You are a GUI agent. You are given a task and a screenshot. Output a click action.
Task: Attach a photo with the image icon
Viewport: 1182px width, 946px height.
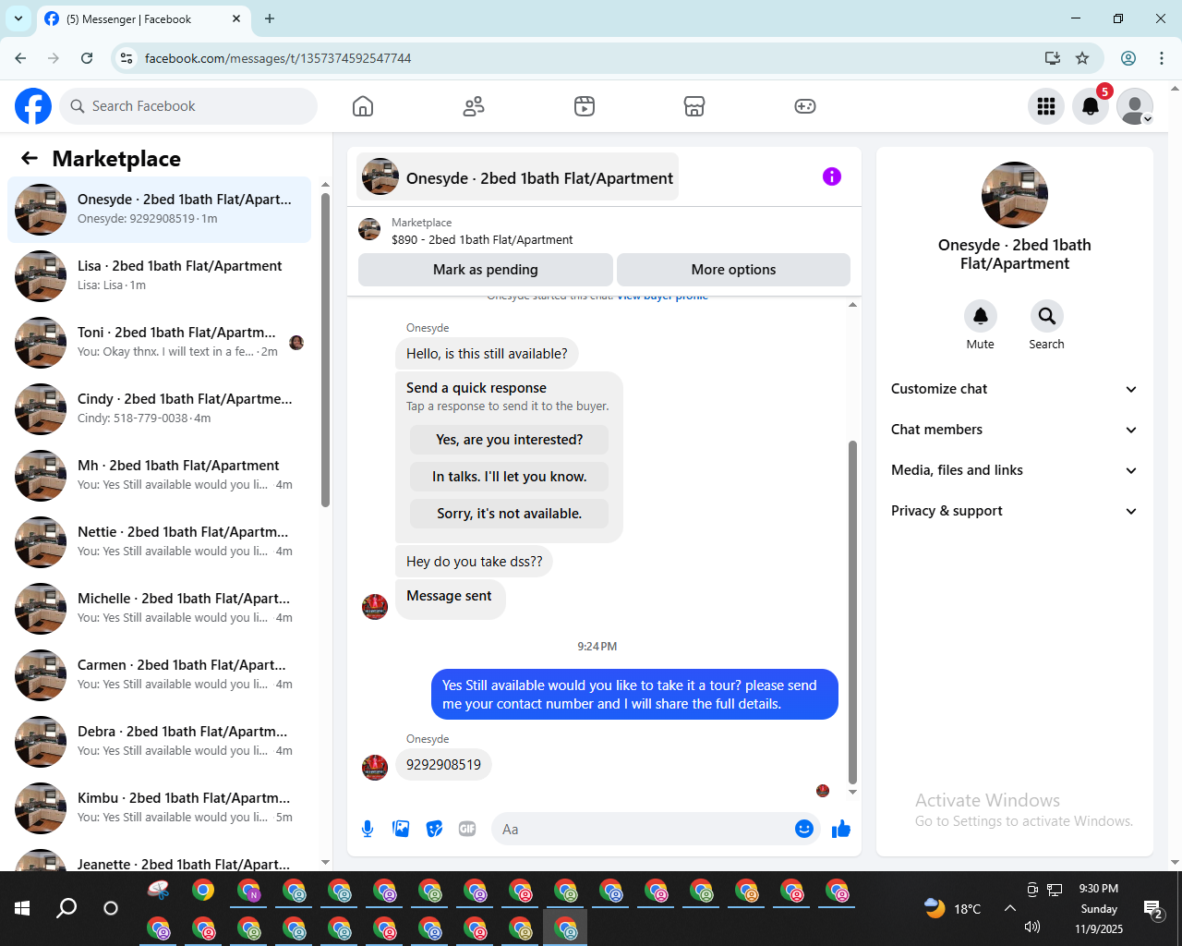point(401,829)
